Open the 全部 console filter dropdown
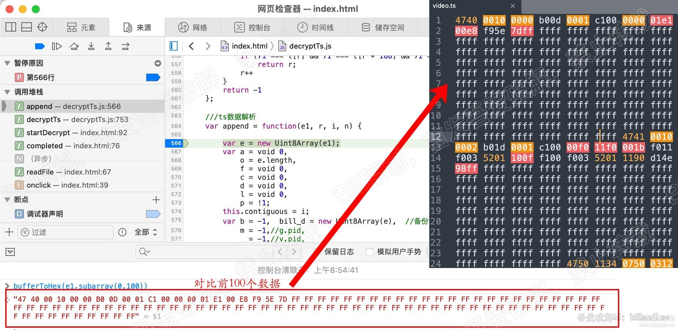Viewport: 678px width, 330px height. pyautogui.click(x=145, y=232)
